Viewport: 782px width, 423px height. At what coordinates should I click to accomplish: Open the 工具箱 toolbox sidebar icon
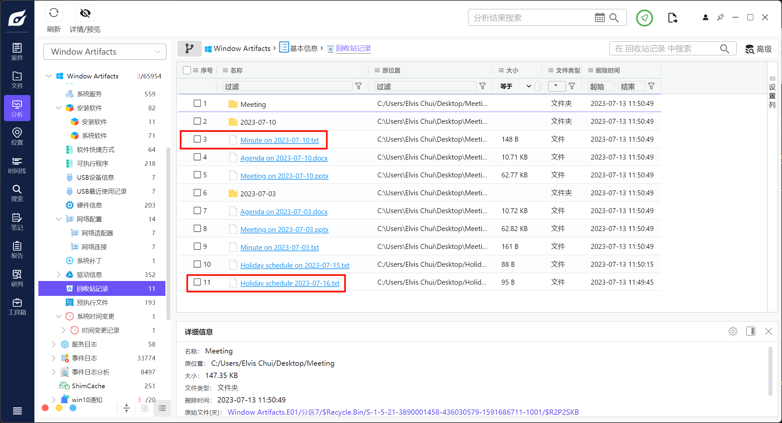pyautogui.click(x=17, y=306)
